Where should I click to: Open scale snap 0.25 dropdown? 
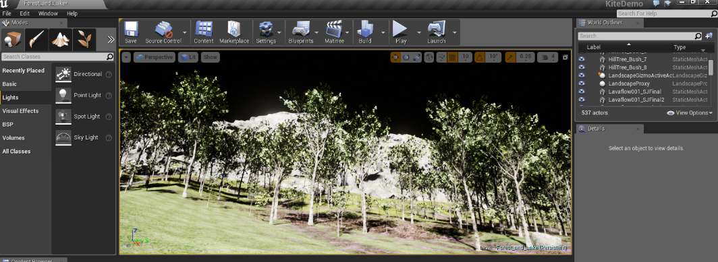[526, 57]
